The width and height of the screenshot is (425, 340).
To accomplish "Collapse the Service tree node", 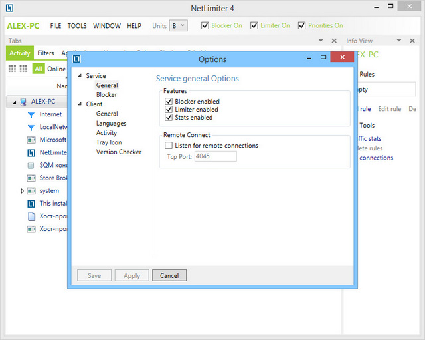I will [80, 76].
